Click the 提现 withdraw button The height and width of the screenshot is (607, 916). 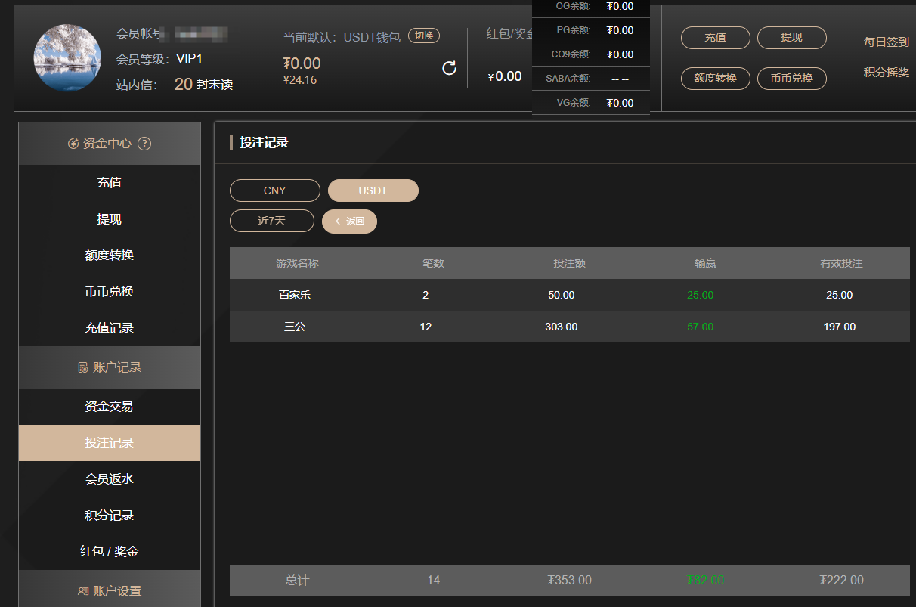coord(791,38)
